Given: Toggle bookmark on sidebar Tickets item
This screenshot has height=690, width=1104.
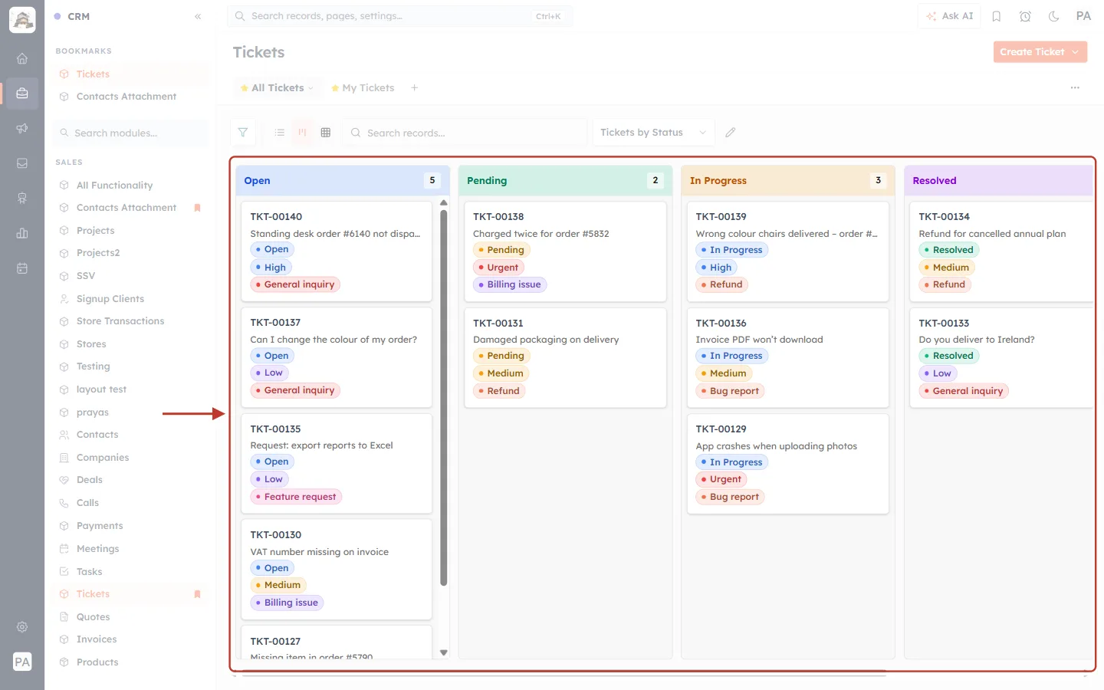Looking at the screenshot, I should (x=197, y=594).
